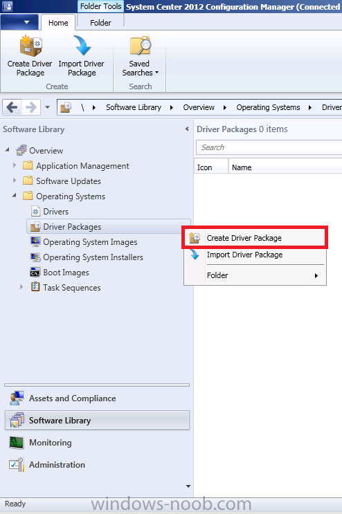Select the Software Library workspace button

coord(97,420)
